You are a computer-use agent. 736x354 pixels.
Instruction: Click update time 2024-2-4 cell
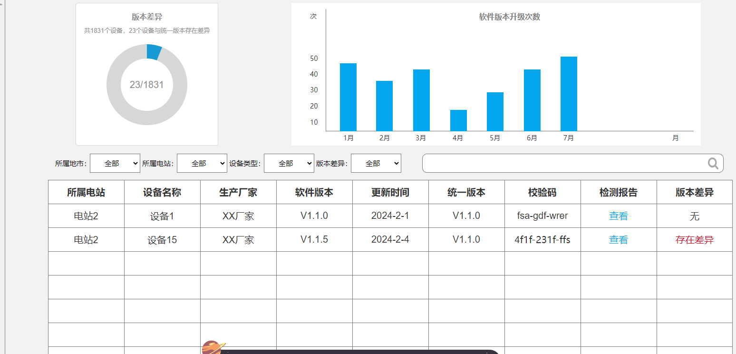pyautogui.click(x=390, y=240)
